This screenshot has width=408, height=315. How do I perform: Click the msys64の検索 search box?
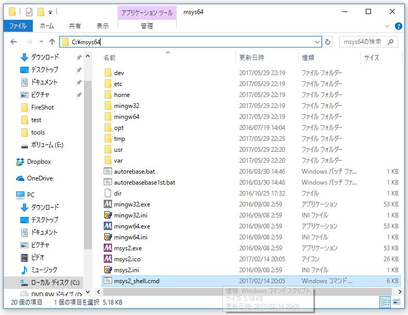[368, 42]
